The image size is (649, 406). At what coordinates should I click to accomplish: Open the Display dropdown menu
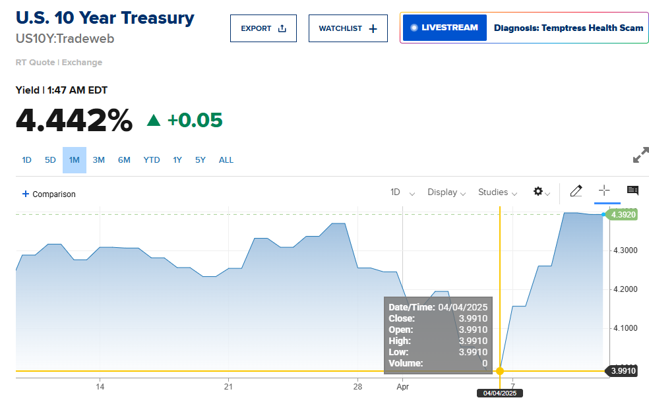tap(447, 192)
